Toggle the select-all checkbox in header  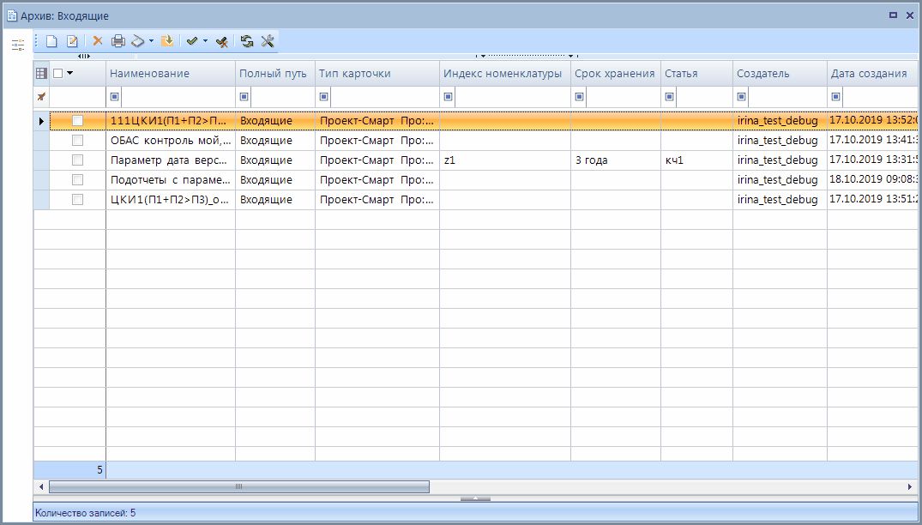tap(58, 74)
